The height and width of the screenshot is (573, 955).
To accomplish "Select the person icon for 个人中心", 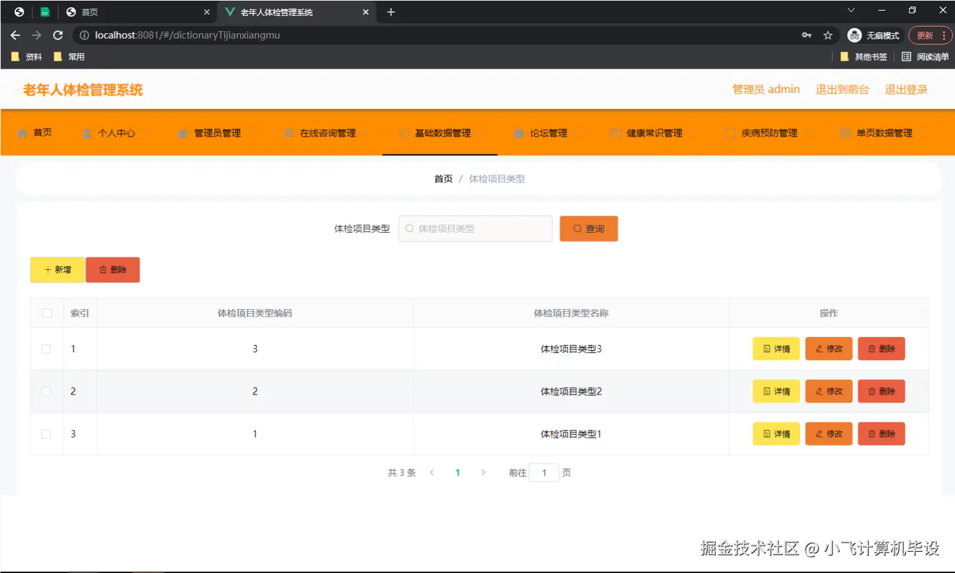I will tap(86, 132).
